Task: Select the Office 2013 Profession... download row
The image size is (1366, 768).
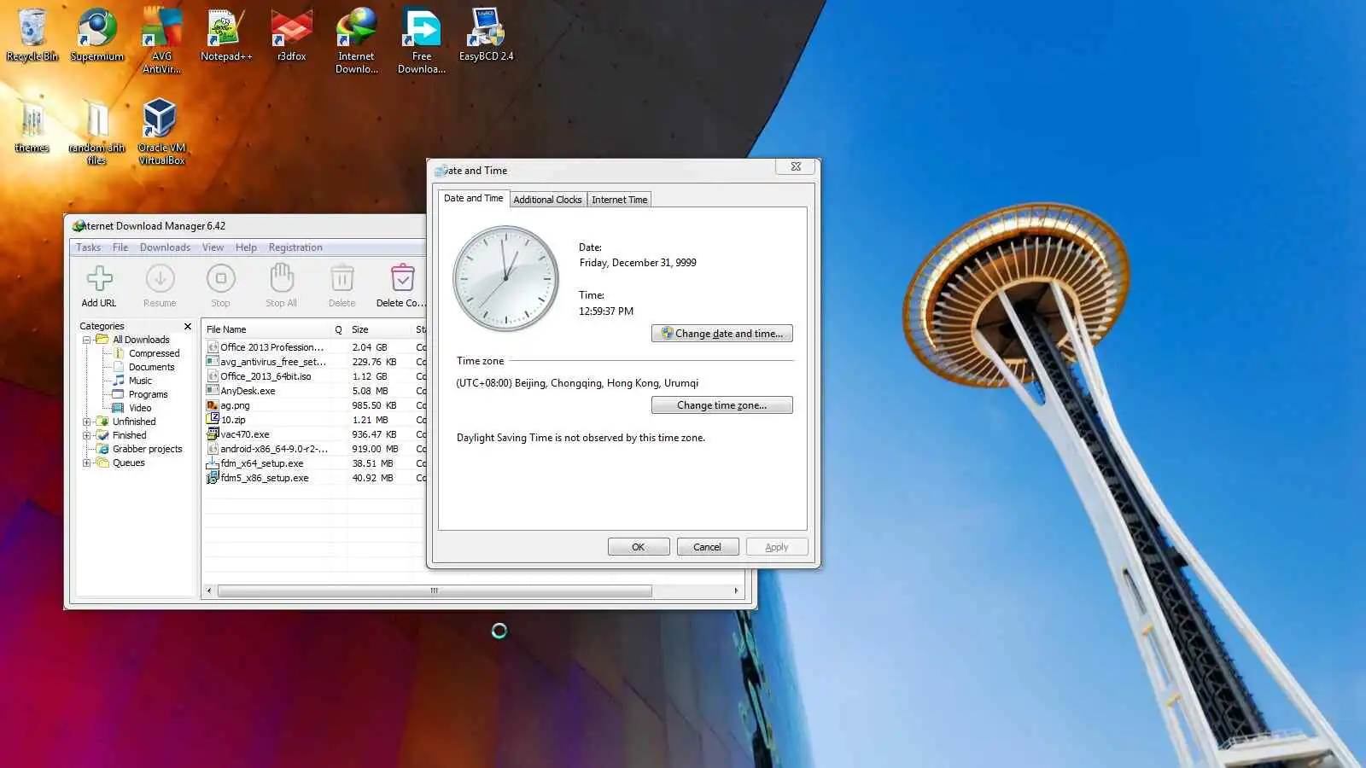Action: [x=316, y=347]
